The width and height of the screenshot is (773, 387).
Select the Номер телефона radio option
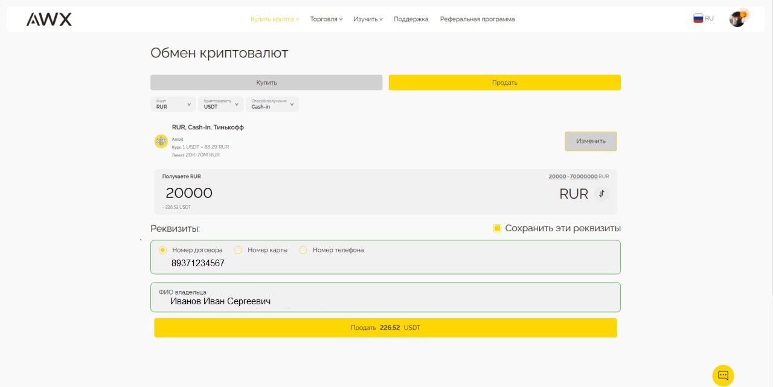point(303,250)
